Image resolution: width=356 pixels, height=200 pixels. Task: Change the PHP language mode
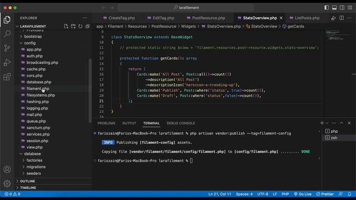285,194
